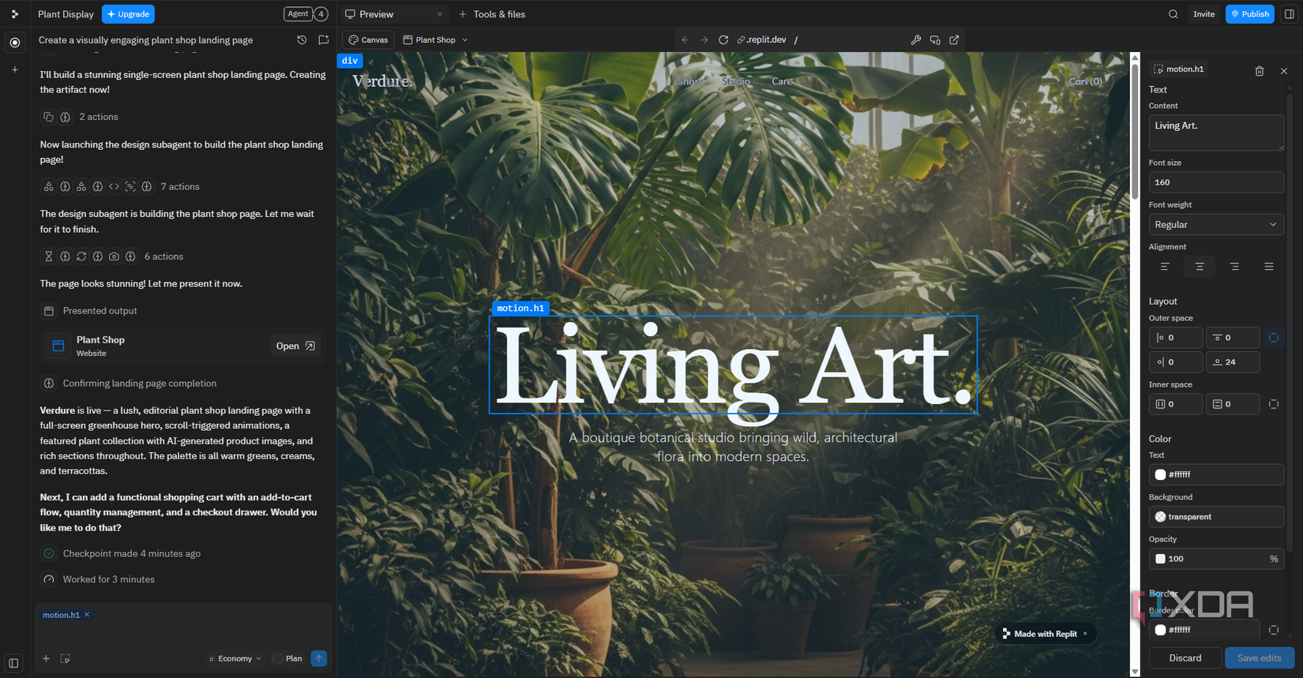Activate element selector icon in chat input
The image size is (1303, 678).
click(x=66, y=658)
